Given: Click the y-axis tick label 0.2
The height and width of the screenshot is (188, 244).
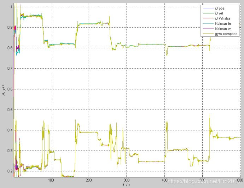Looking at the screenshot, I should [10, 171].
